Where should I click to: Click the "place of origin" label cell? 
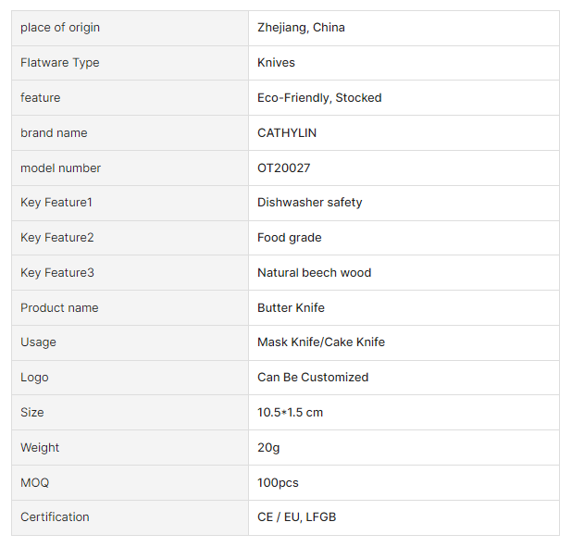(60, 28)
